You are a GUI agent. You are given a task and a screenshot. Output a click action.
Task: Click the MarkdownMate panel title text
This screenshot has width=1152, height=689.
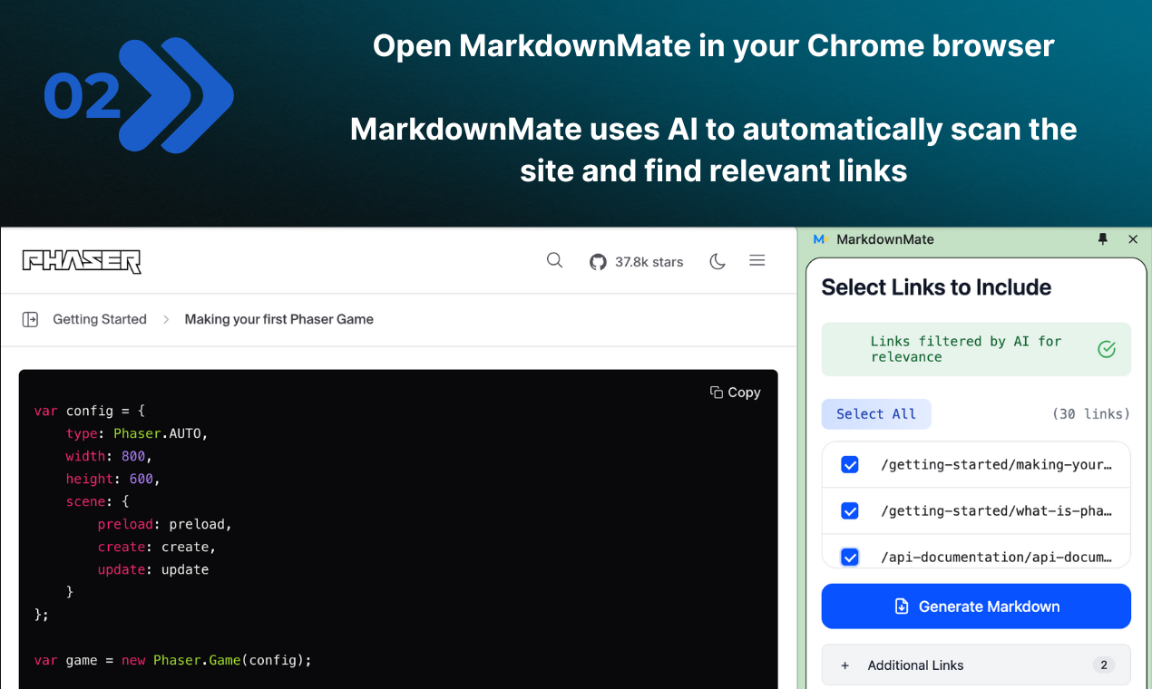click(885, 239)
